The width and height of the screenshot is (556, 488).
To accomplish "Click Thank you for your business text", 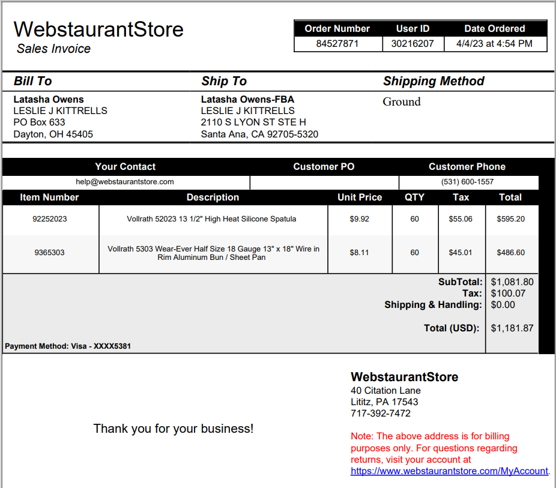I will tap(174, 429).
